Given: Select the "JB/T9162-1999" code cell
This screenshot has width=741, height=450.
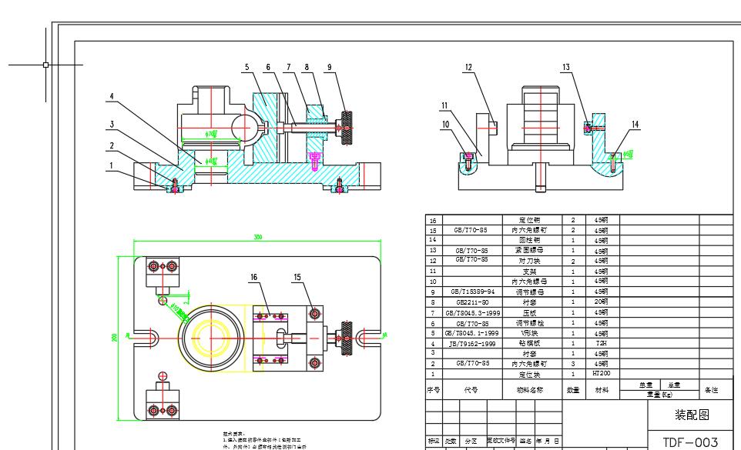Looking at the screenshot, I should pos(473,344).
